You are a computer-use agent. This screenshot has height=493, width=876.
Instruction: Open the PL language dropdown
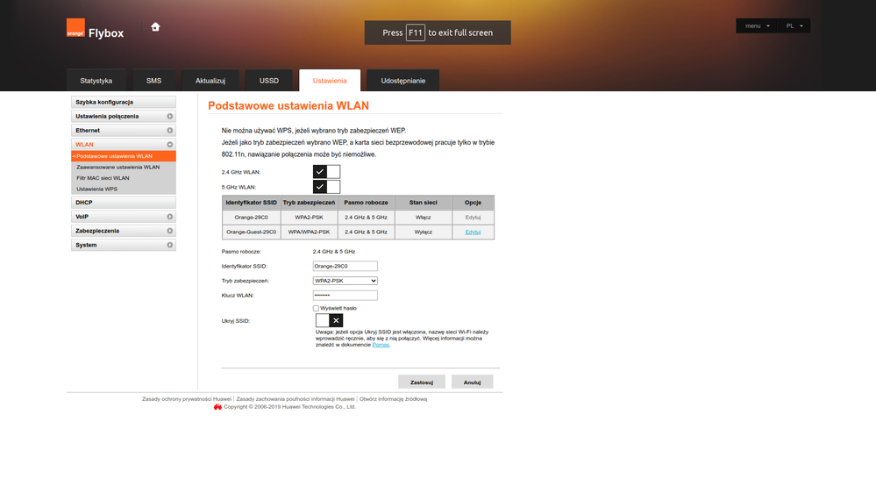[794, 25]
